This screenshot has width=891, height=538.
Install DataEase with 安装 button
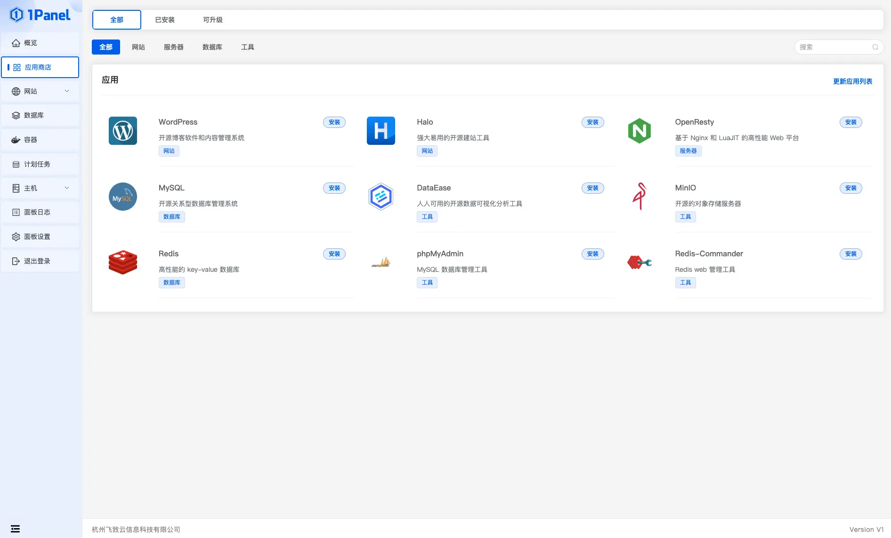click(593, 188)
